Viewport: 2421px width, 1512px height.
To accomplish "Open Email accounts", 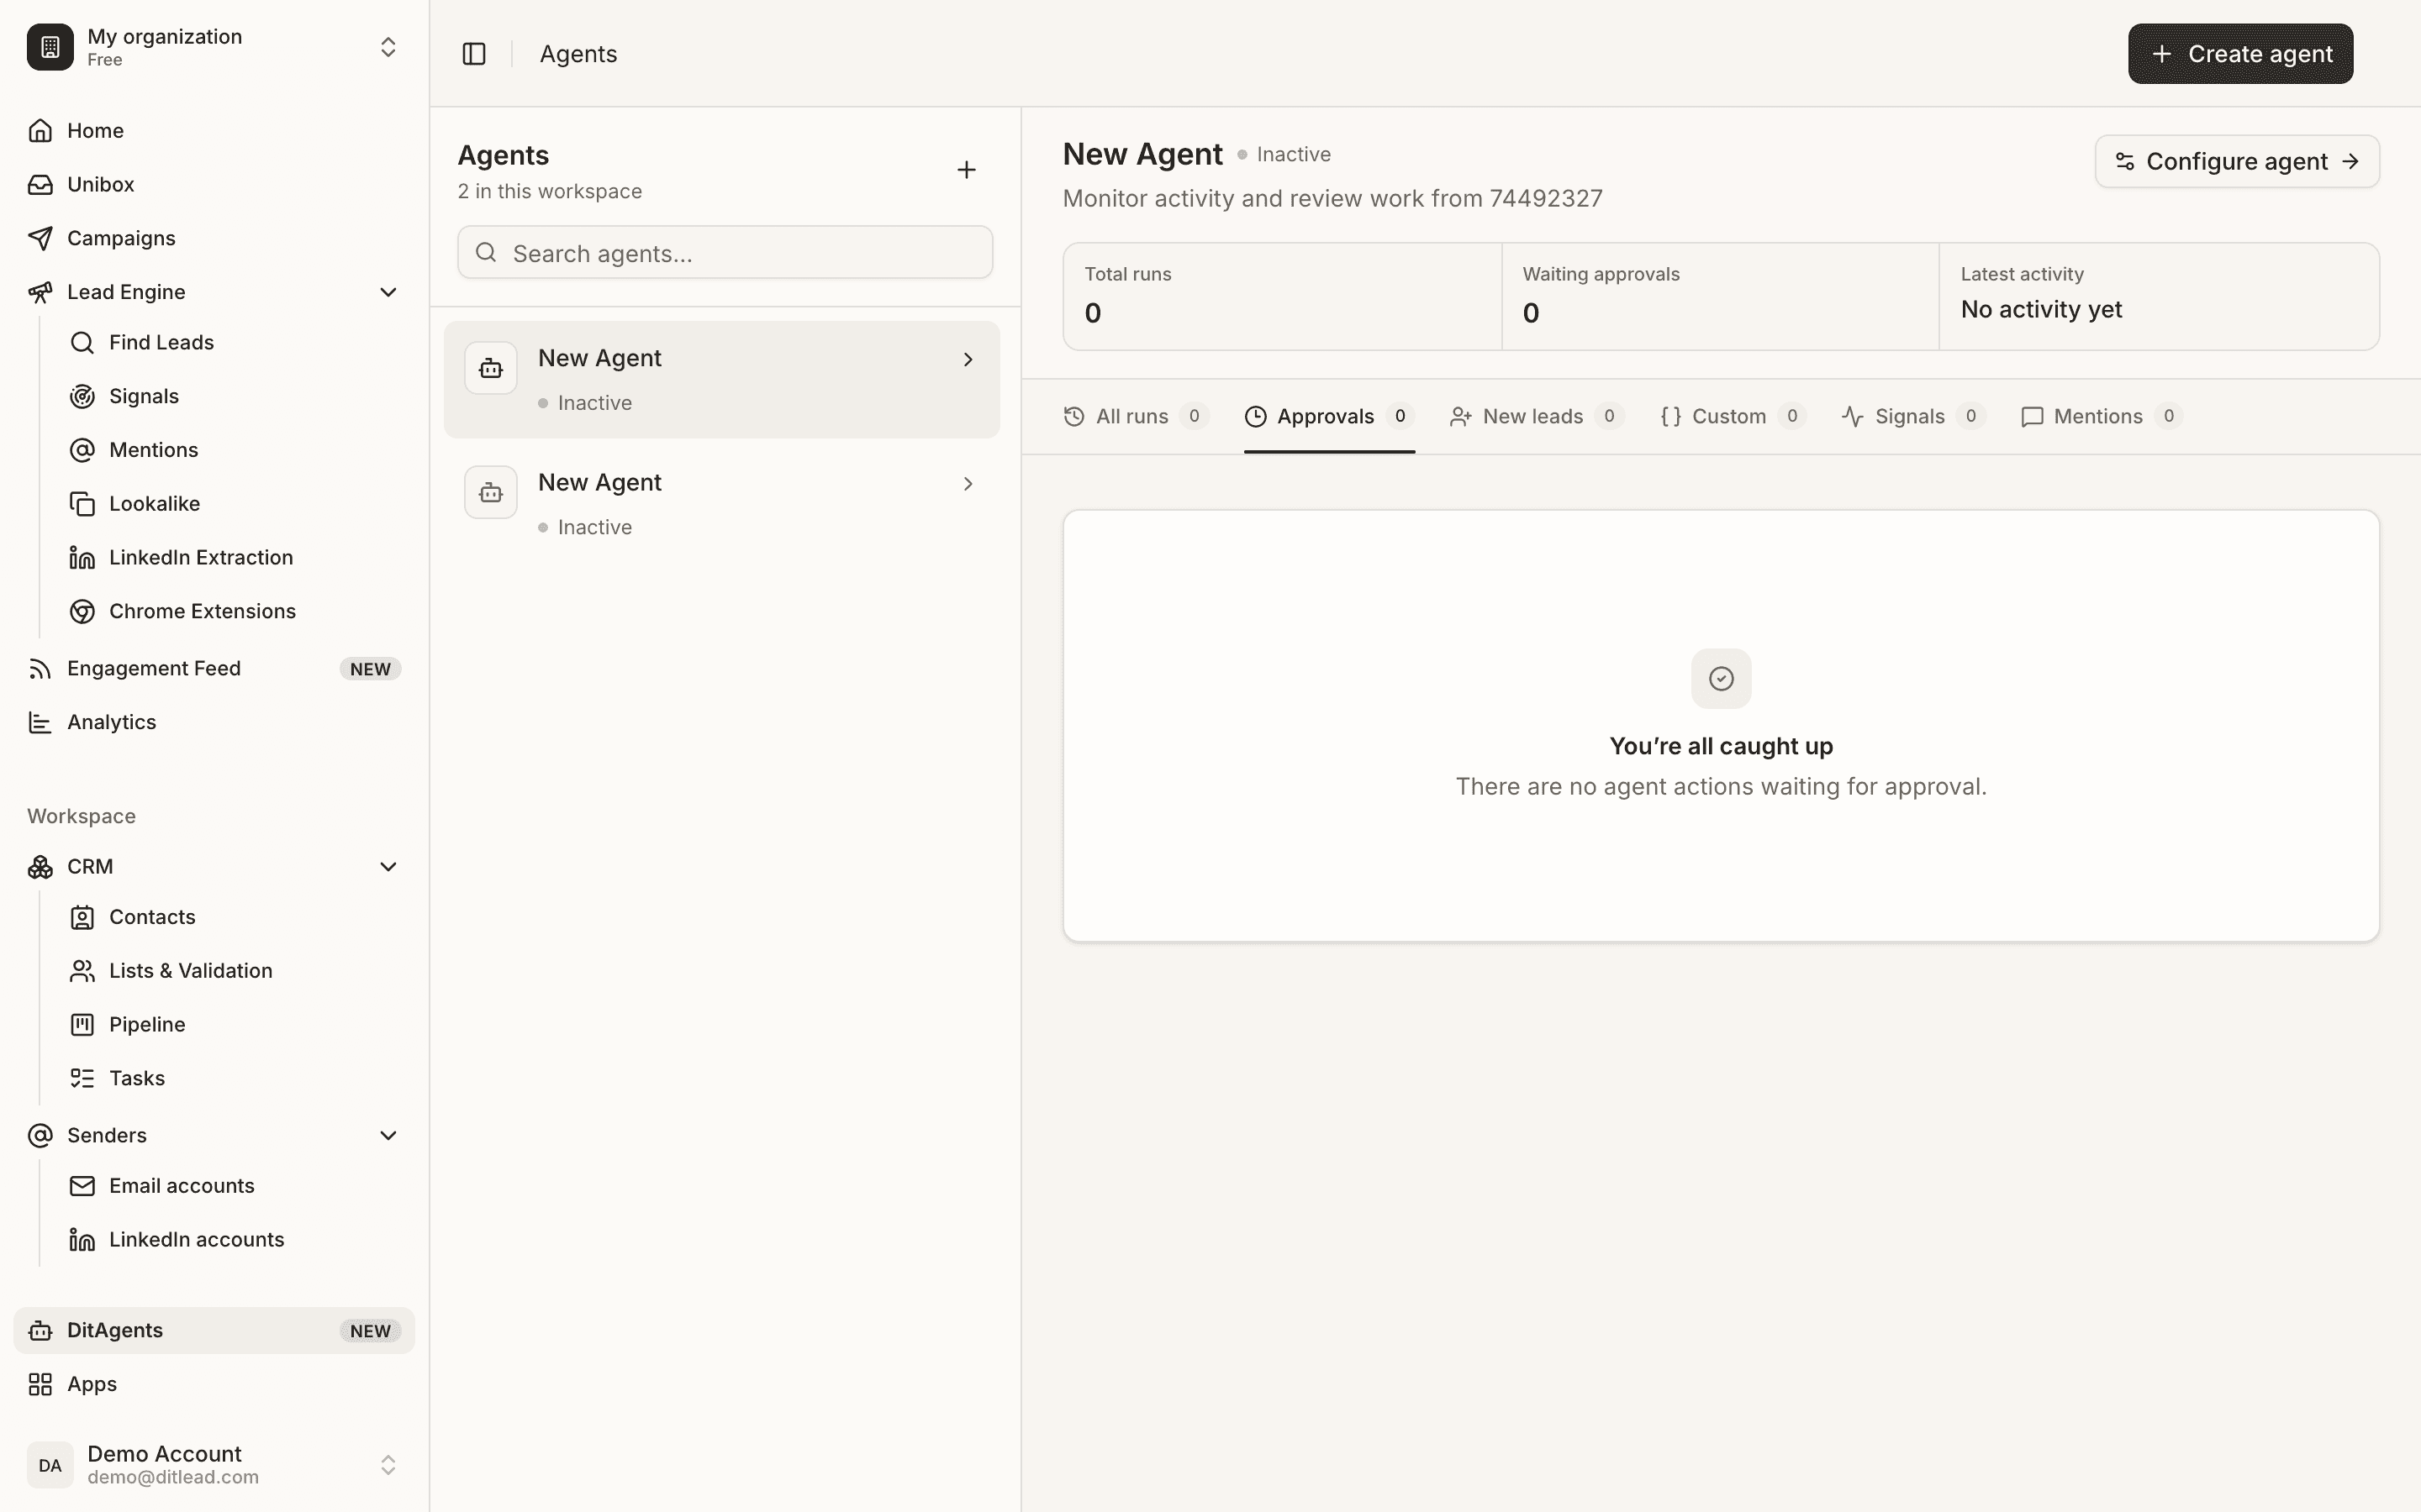I will (x=235, y=1186).
